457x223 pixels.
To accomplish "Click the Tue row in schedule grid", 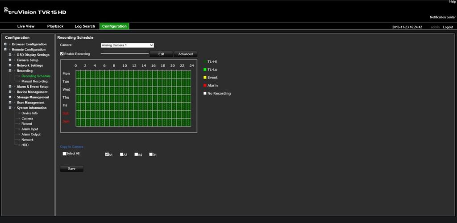I will point(133,82).
